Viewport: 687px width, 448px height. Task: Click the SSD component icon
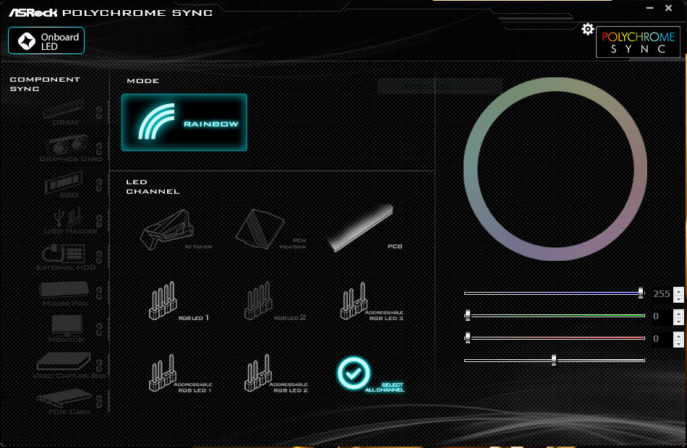pyautogui.click(x=64, y=184)
